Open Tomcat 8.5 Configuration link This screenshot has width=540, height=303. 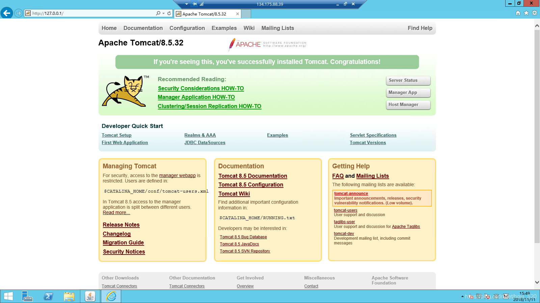coord(250,185)
